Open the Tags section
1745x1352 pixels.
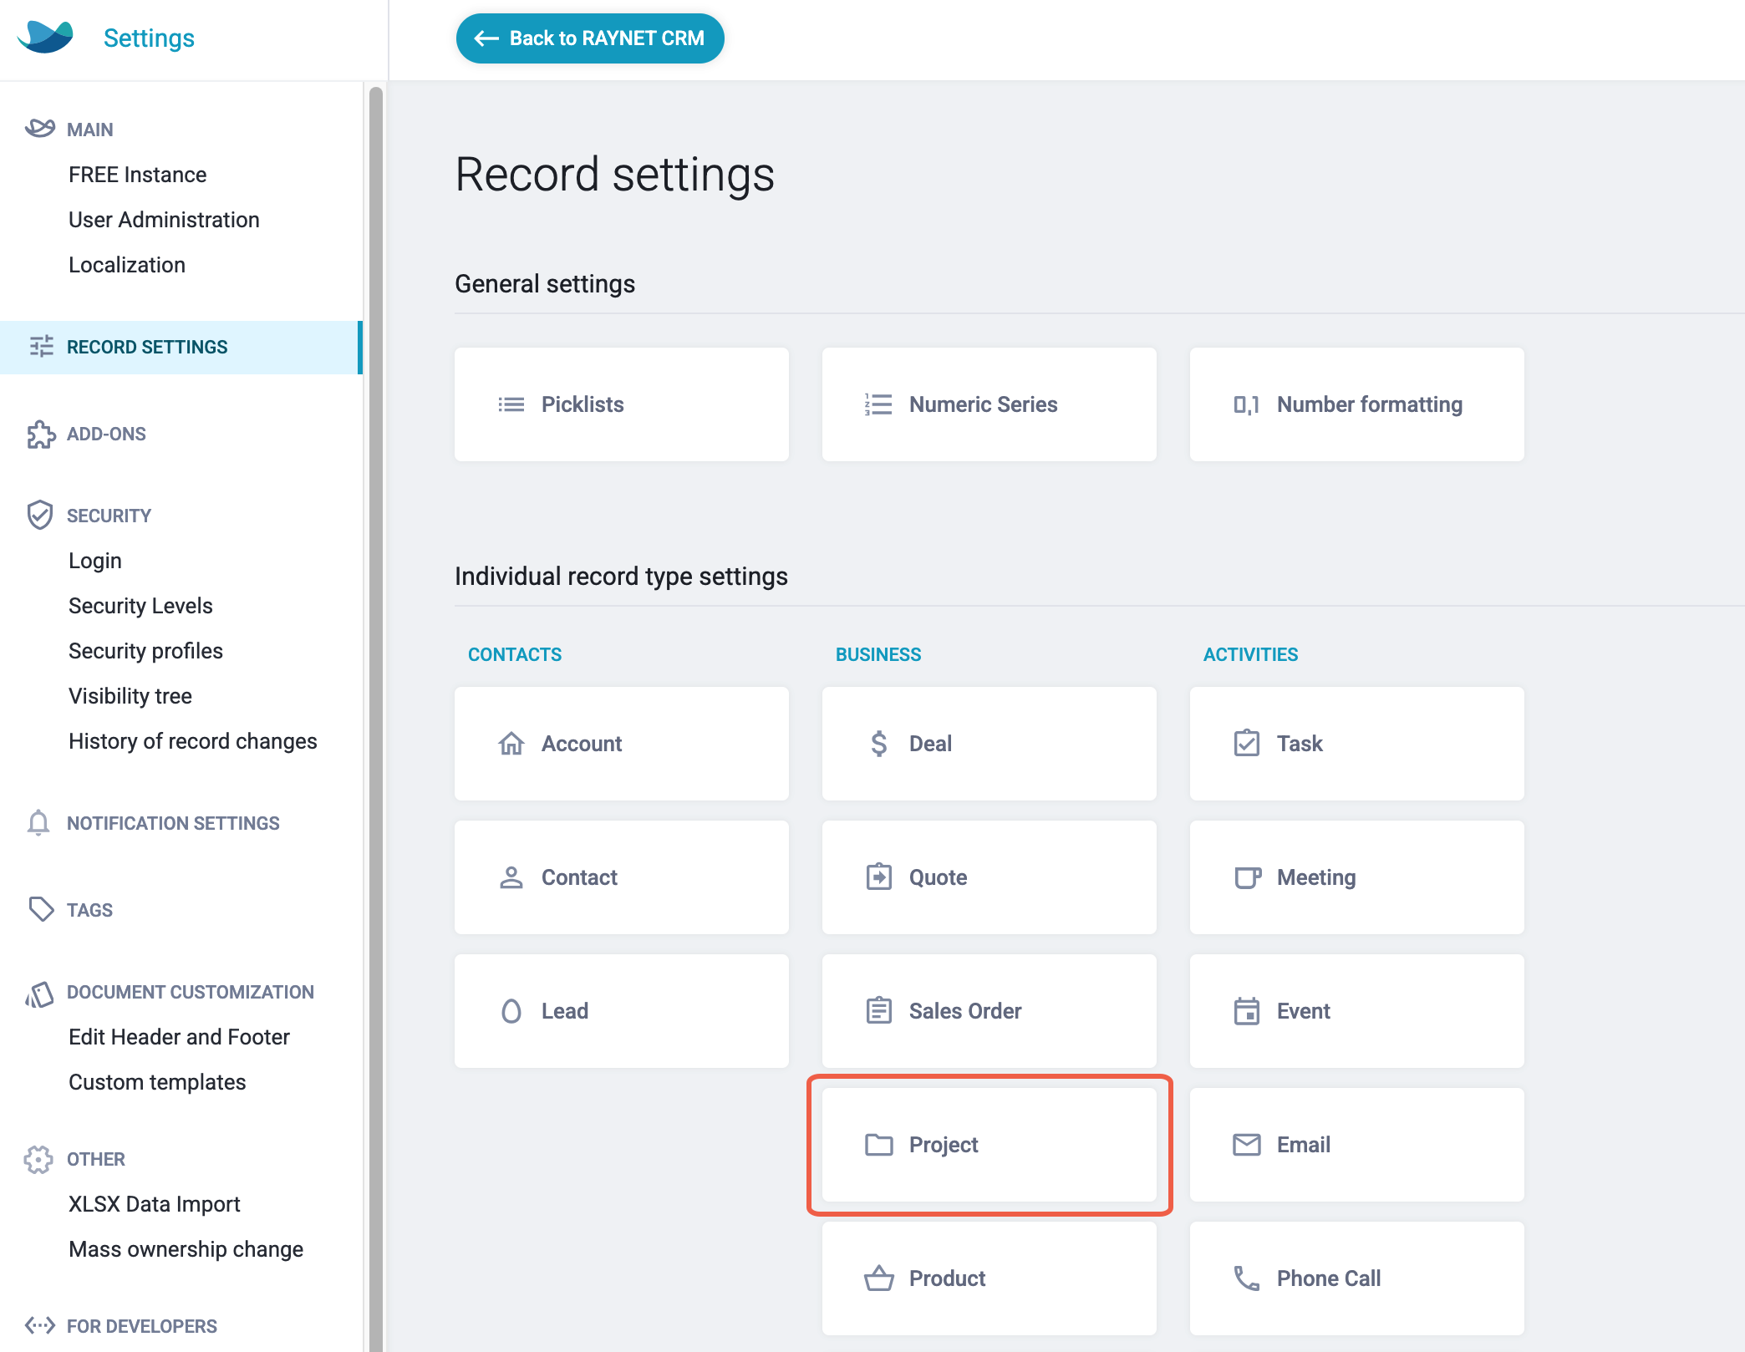[x=89, y=911]
